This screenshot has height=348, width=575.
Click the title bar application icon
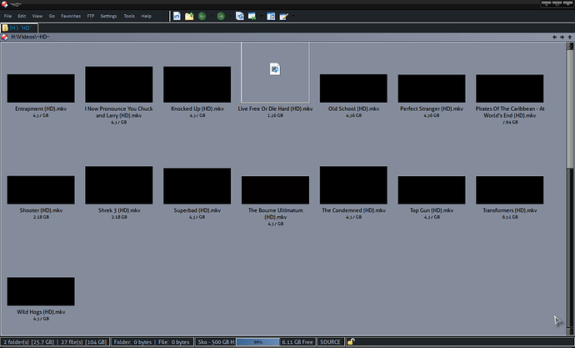(4, 4)
